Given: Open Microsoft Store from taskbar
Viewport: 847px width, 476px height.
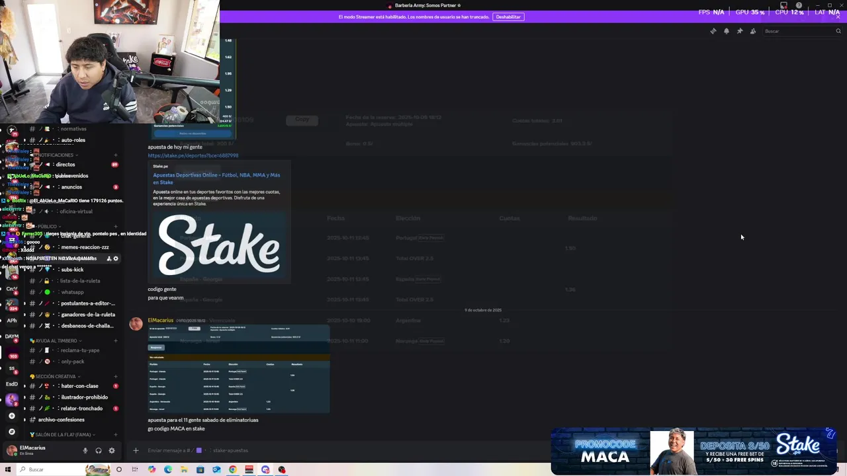Looking at the screenshot, I should point(200,469).
